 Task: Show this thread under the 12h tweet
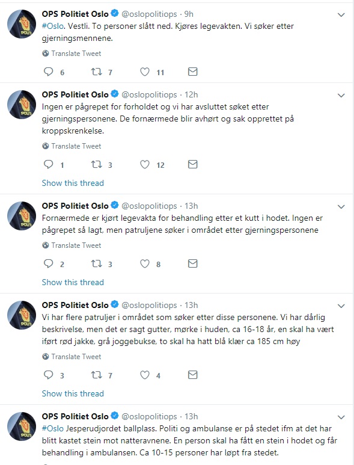tap(73, 183)
